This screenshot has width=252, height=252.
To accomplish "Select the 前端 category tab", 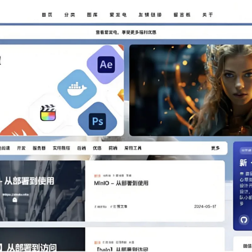I will [113, 148].
